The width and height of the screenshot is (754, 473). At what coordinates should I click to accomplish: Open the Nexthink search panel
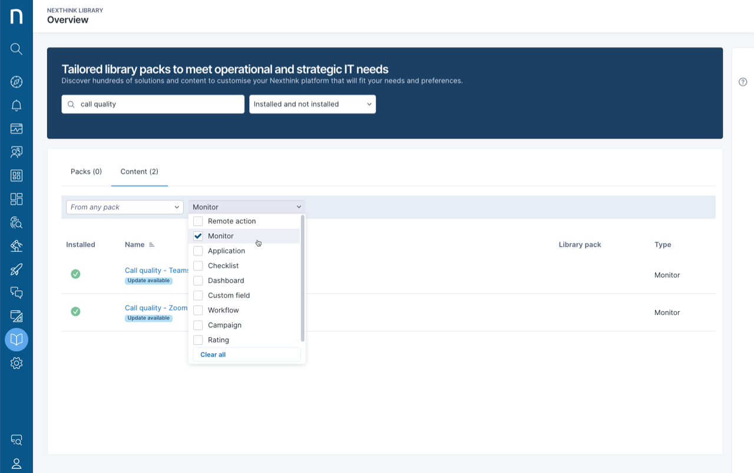(16, 49)
